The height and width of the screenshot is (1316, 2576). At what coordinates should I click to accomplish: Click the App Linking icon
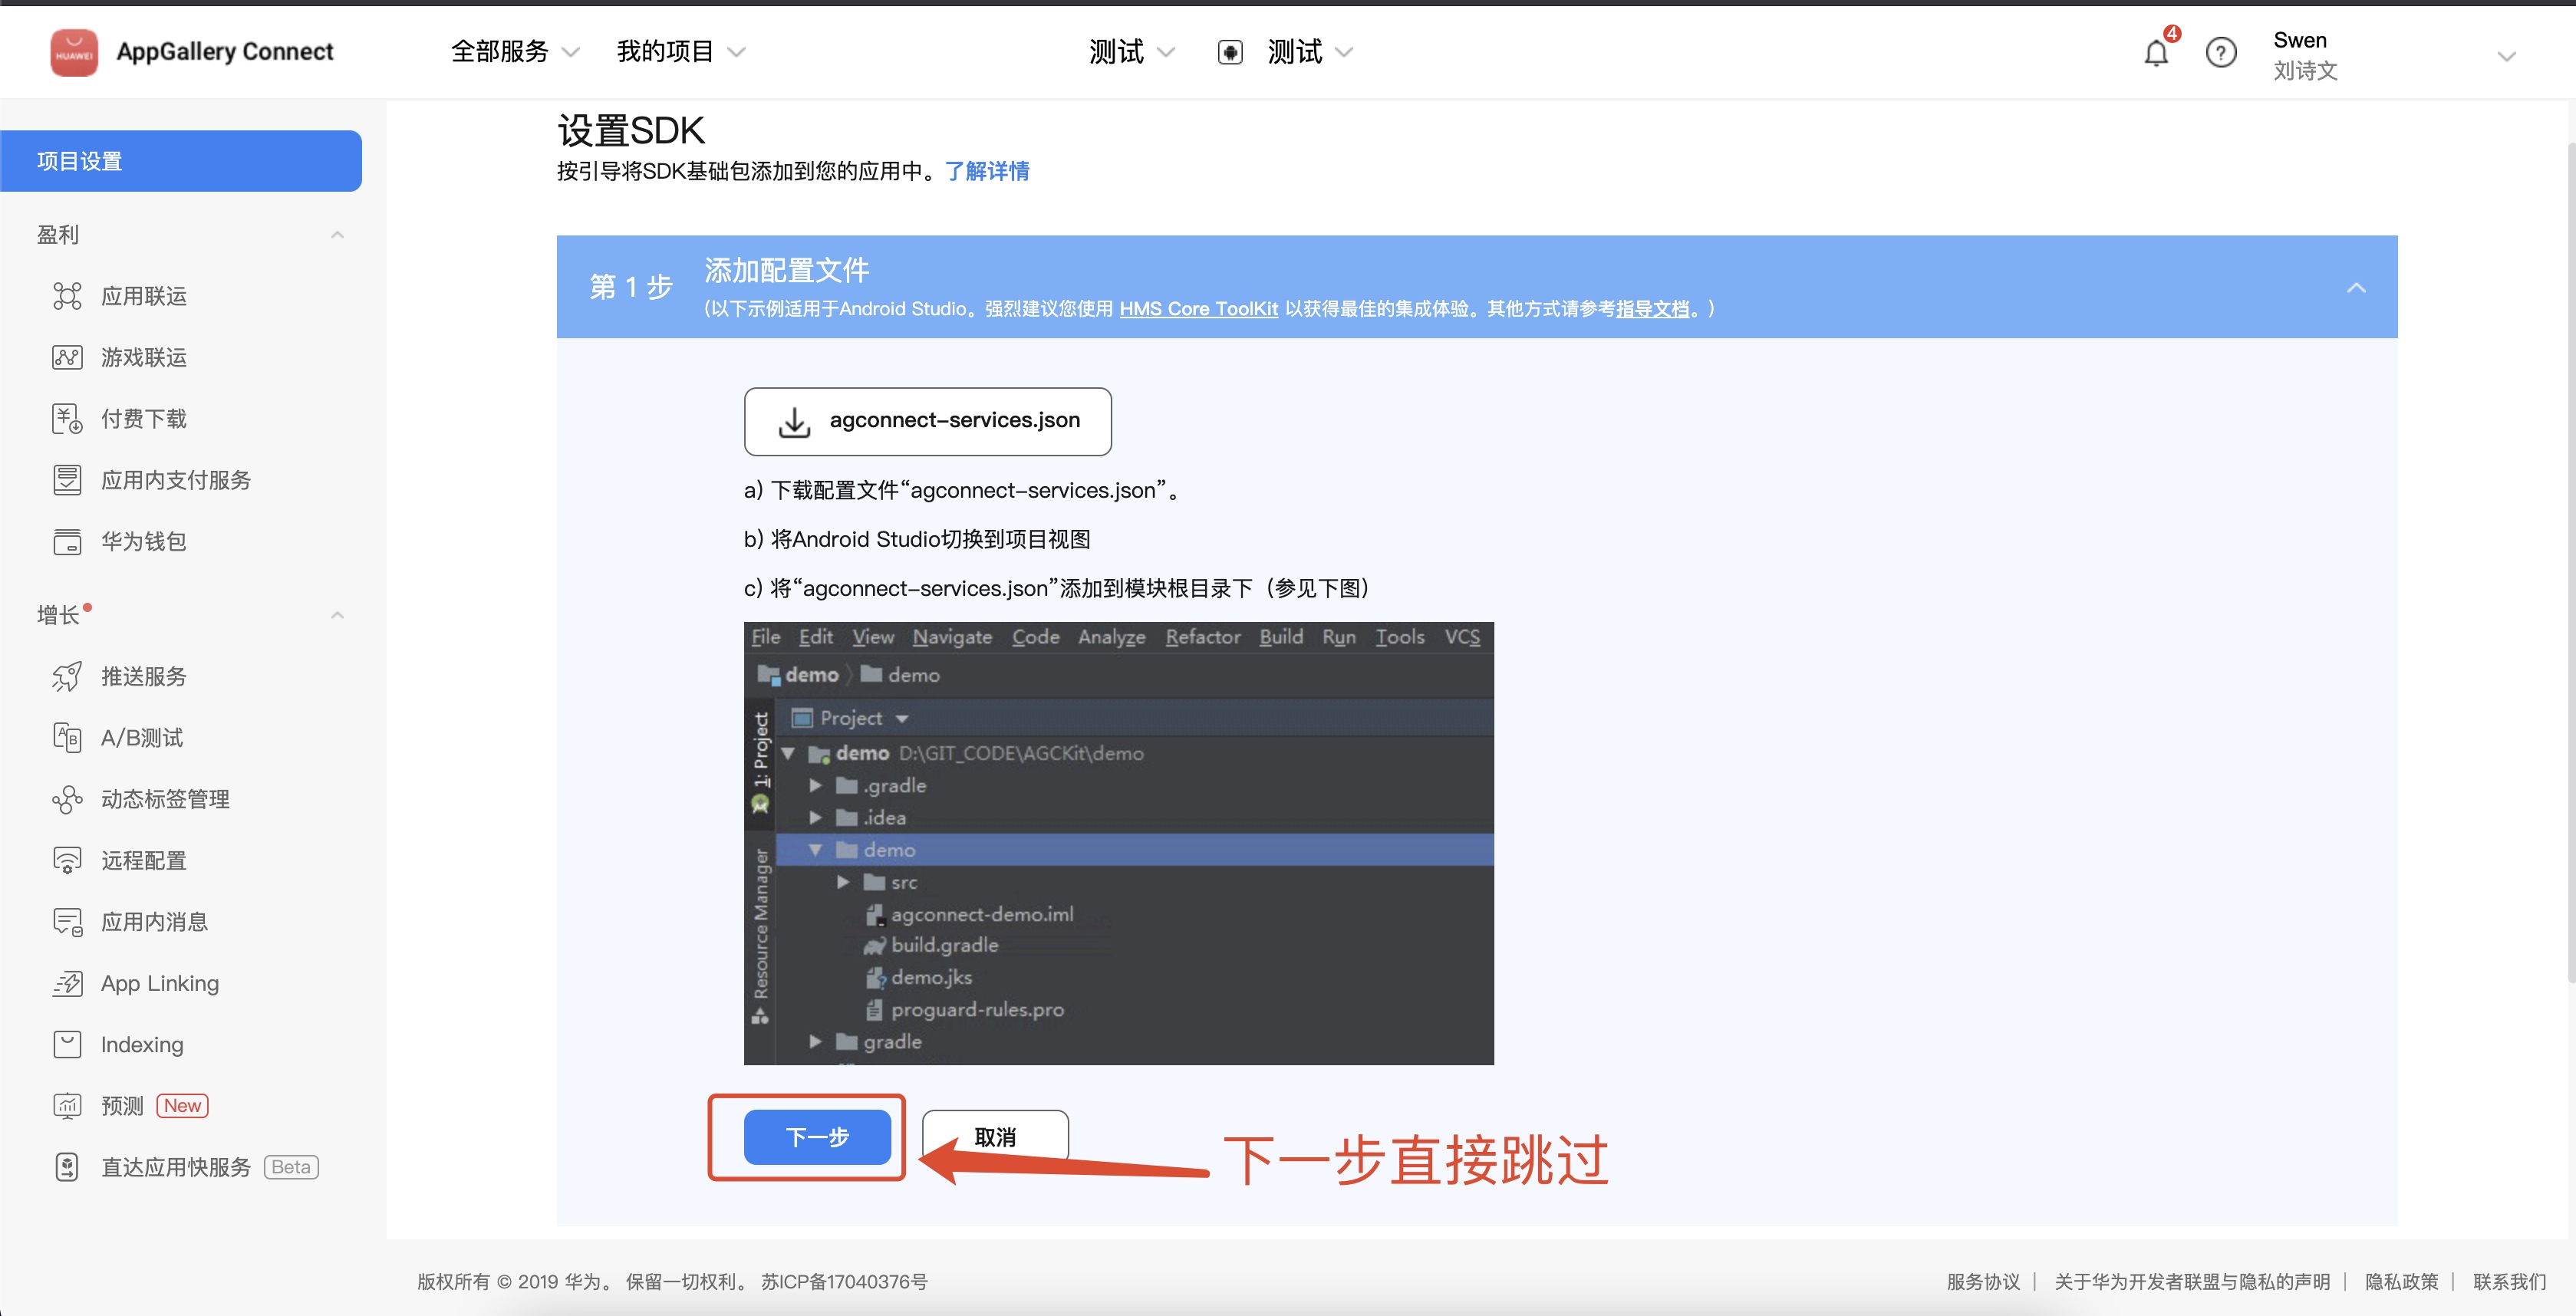67,983
